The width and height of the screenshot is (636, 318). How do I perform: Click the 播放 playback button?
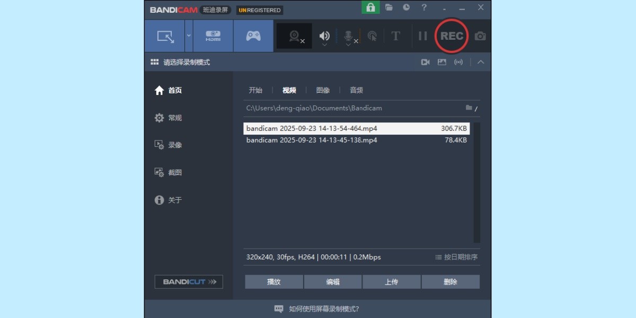click(273, 281)
